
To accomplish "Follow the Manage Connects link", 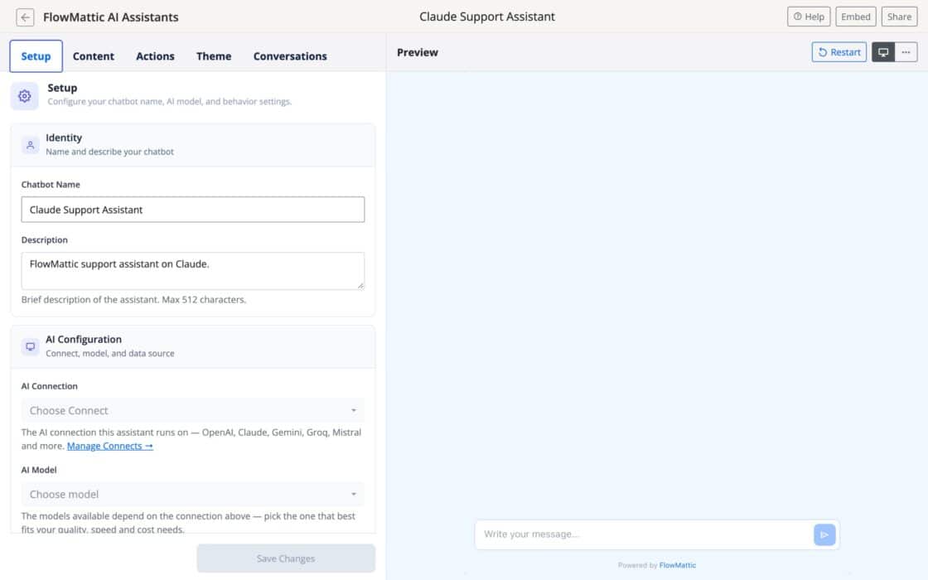I will click(110, 447).
